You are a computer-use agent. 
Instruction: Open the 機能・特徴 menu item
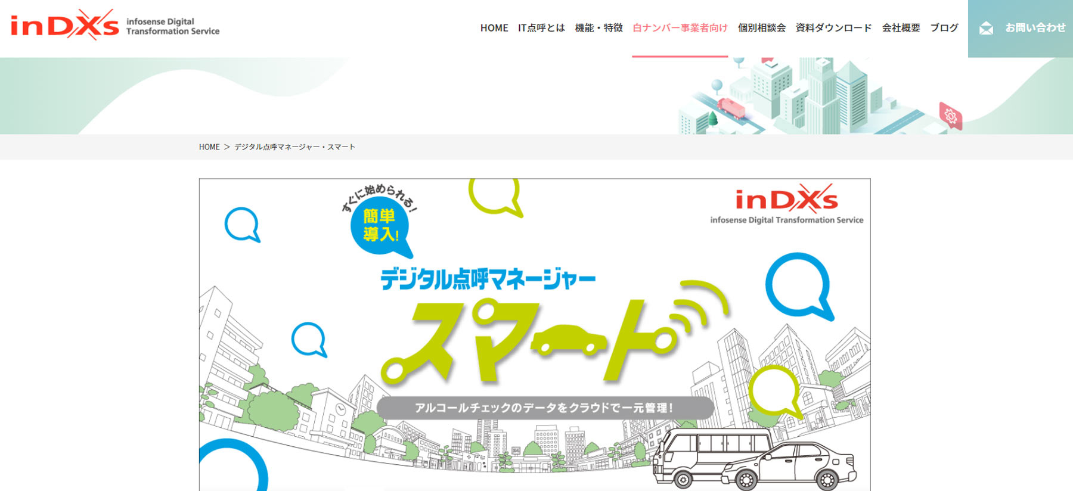click(x=598, y=28)
